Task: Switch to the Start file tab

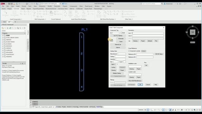Action: 4,22
